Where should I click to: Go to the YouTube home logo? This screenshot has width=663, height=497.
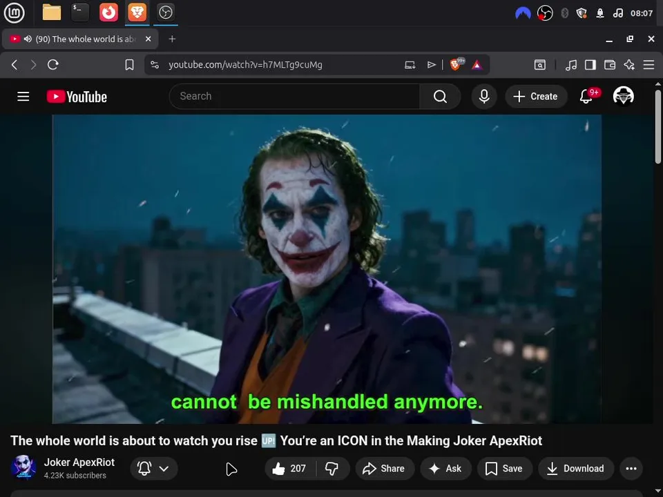pos(77,97)
